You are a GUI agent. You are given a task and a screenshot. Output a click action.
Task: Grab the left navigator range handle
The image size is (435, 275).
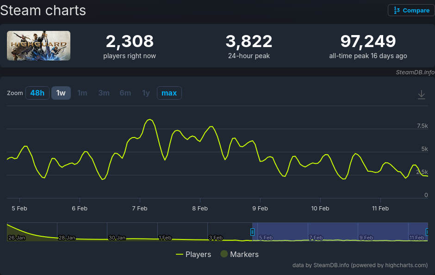pos(252,232)
